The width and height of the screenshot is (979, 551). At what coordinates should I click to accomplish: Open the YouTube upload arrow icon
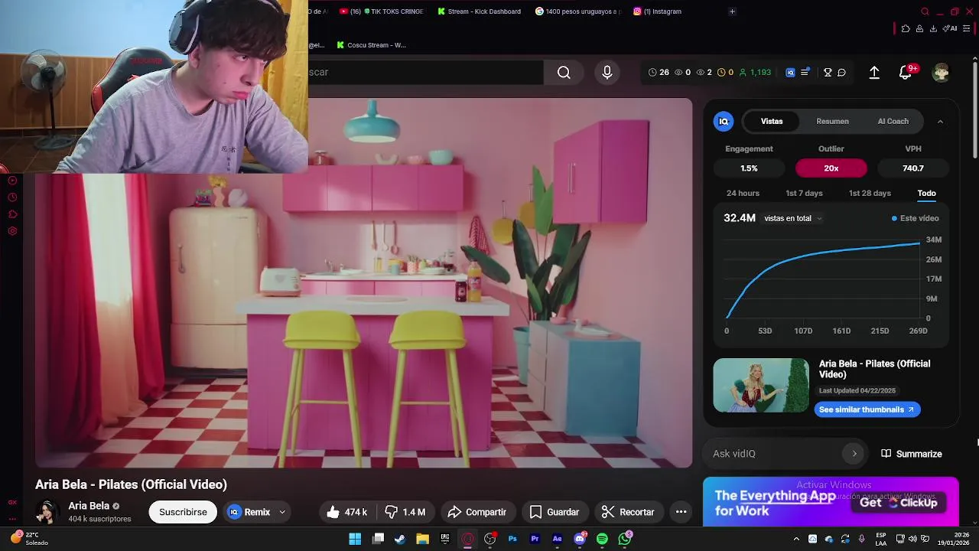[874, 72]
